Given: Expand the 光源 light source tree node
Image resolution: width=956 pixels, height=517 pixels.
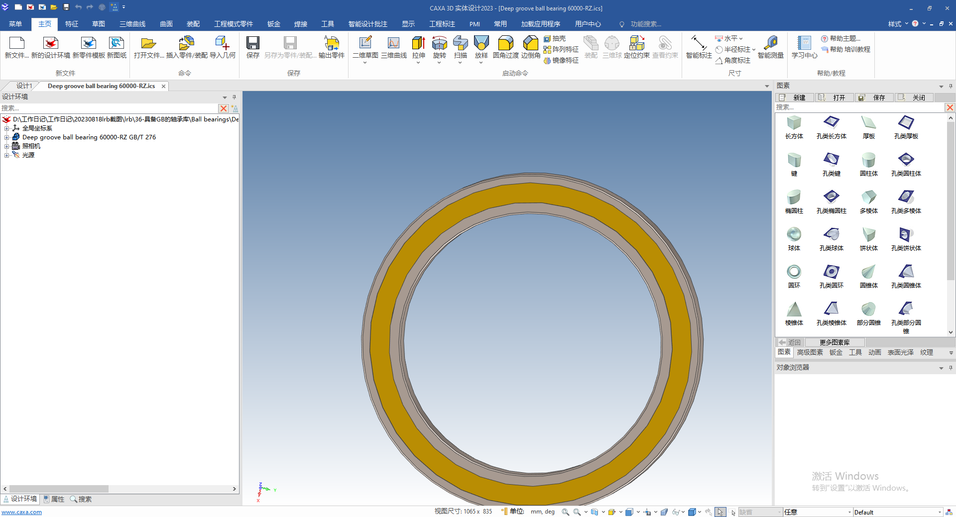Looking at the screenshot, I should [x=7, y=155].
